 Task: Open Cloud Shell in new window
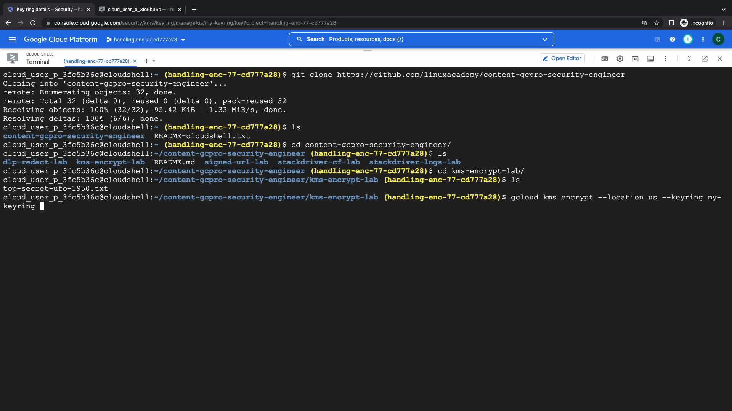pyautogui.click(x=704, y=59)
